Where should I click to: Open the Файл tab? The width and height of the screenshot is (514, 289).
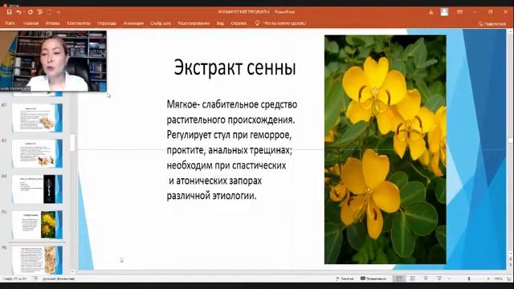(10, 23)
